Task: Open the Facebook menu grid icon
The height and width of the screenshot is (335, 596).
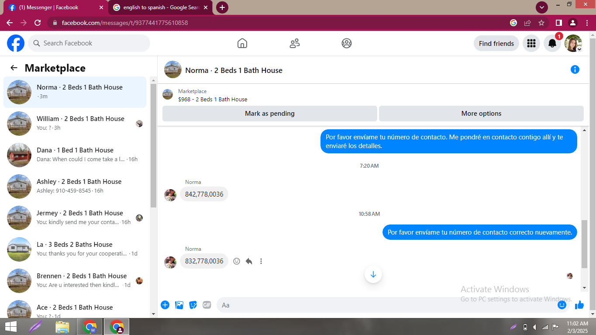Action: [x=531, y=43]
